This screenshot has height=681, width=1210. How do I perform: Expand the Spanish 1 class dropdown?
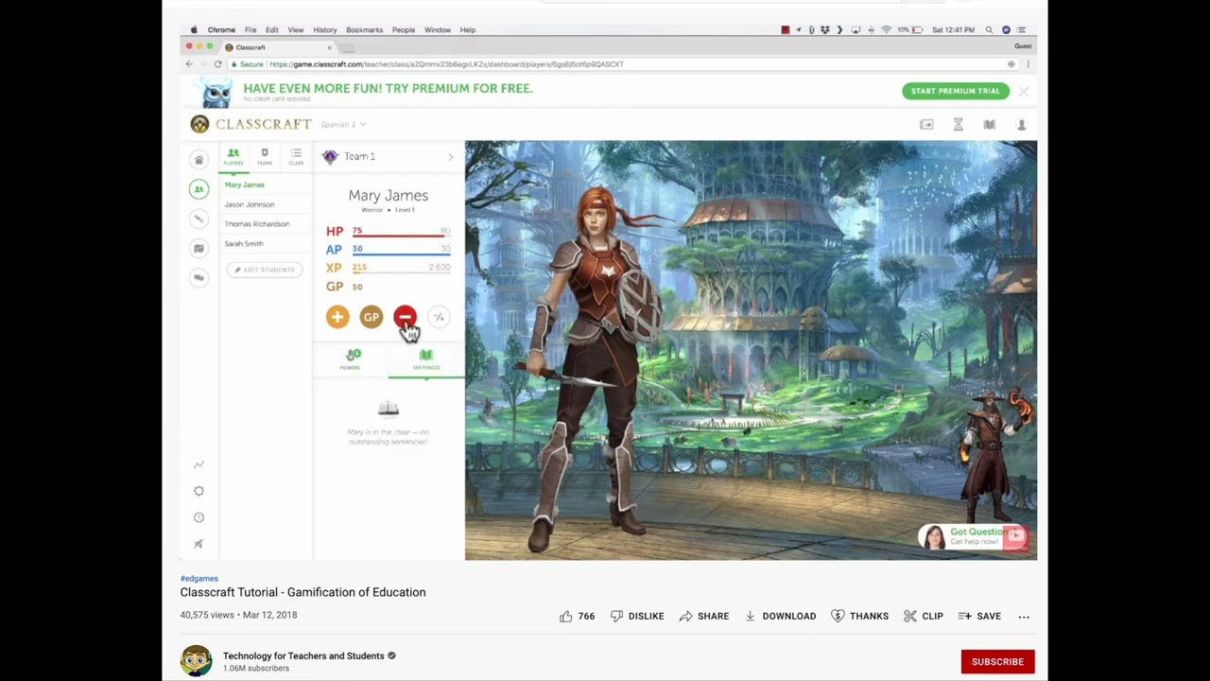[343, 124]
